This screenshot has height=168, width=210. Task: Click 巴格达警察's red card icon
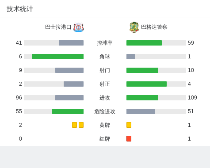[129, 139]
